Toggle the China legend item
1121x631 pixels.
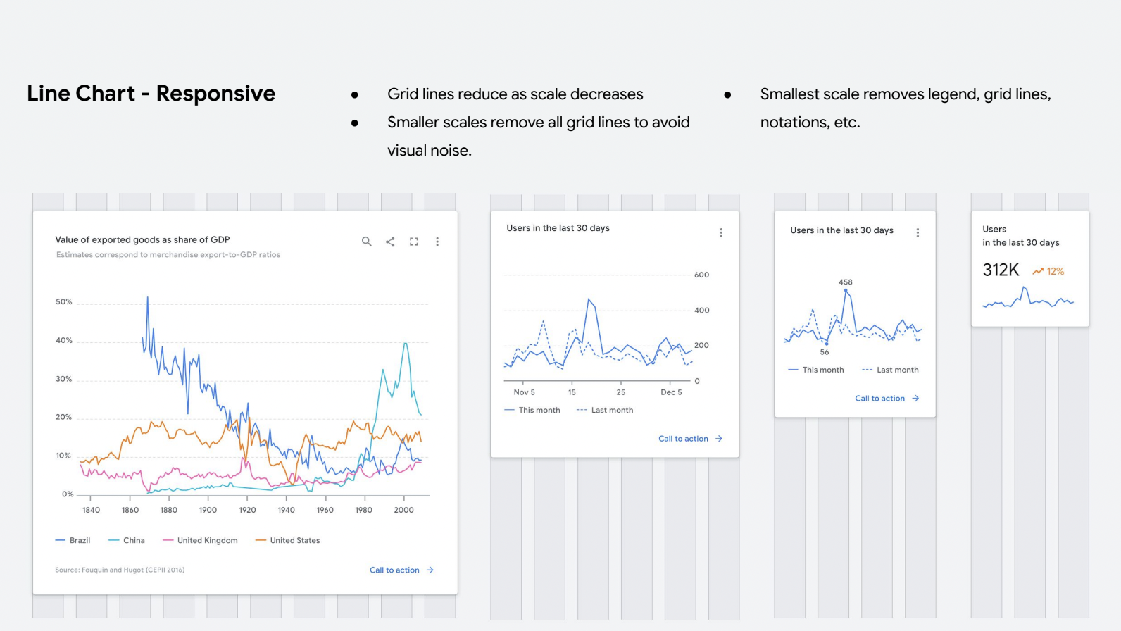127,541
